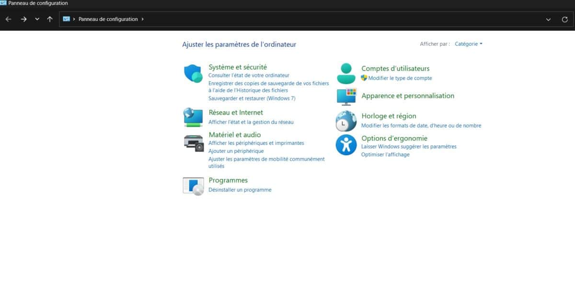Click the Matériel et audio printer icon
The image size is (575, 290).
click(194, 143)
